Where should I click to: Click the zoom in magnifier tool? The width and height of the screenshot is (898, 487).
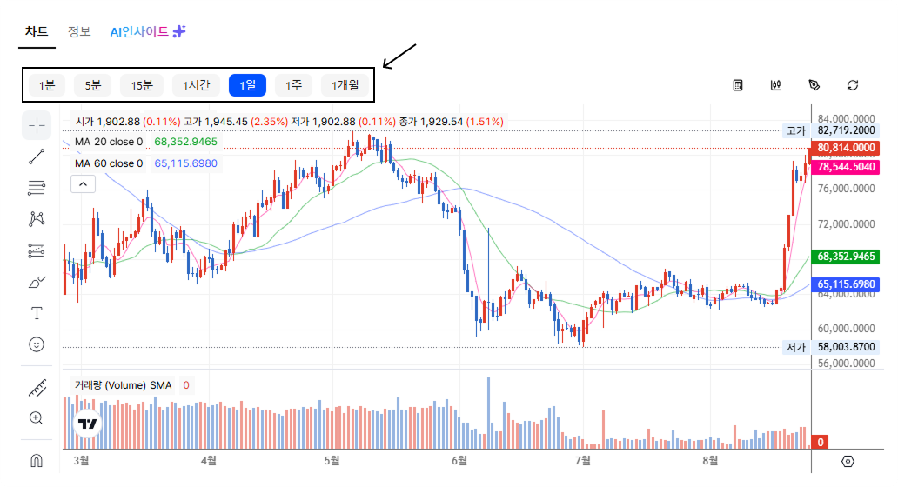click(36, 417)
